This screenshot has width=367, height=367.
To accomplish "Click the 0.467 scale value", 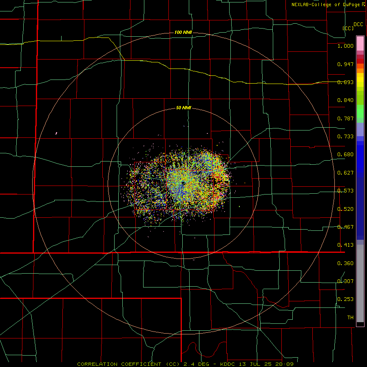I will (x=345, y=227).
